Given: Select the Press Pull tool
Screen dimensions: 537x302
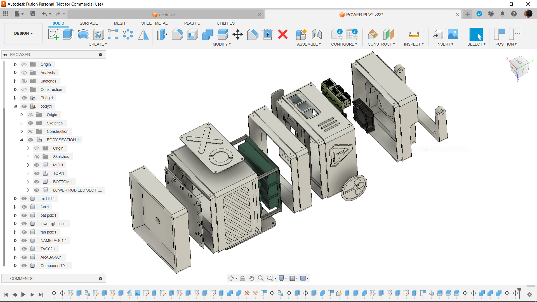Looking at the screenshot, I should (162, 34).
